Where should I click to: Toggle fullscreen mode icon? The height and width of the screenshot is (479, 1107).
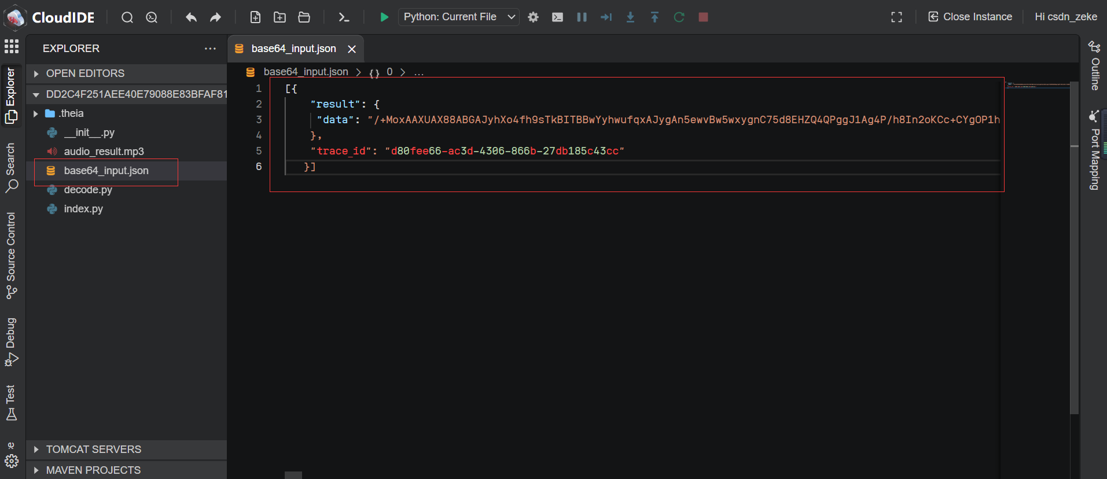click(896, 17)
